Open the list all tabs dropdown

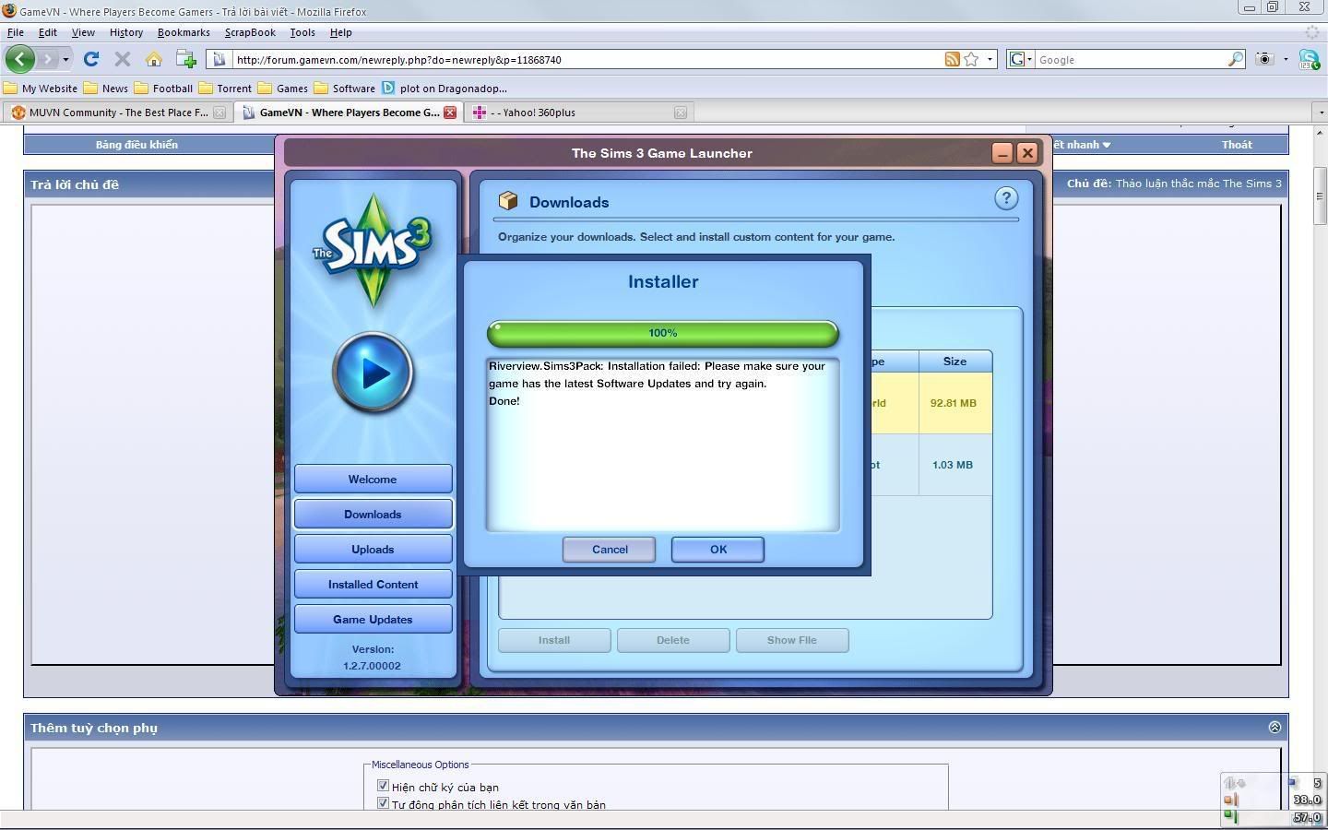1320,113
